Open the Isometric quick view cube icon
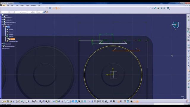Viewport: 190px width, 107px height. pyautogui.click(x=76, y=101)
